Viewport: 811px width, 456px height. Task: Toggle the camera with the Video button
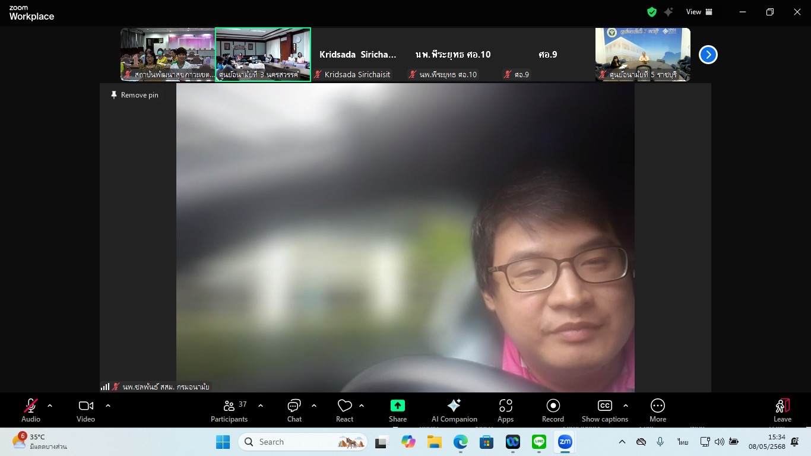(x=85, y=410)
